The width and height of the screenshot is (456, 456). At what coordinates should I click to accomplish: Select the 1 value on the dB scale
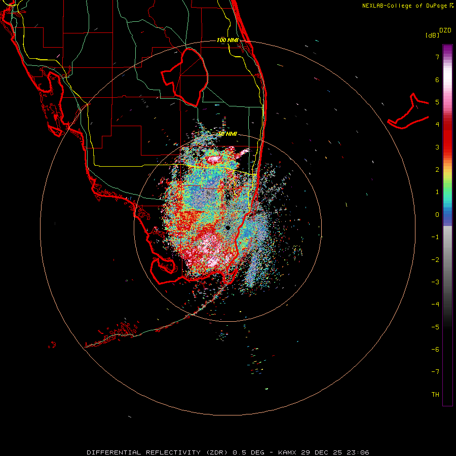(437, 192)
